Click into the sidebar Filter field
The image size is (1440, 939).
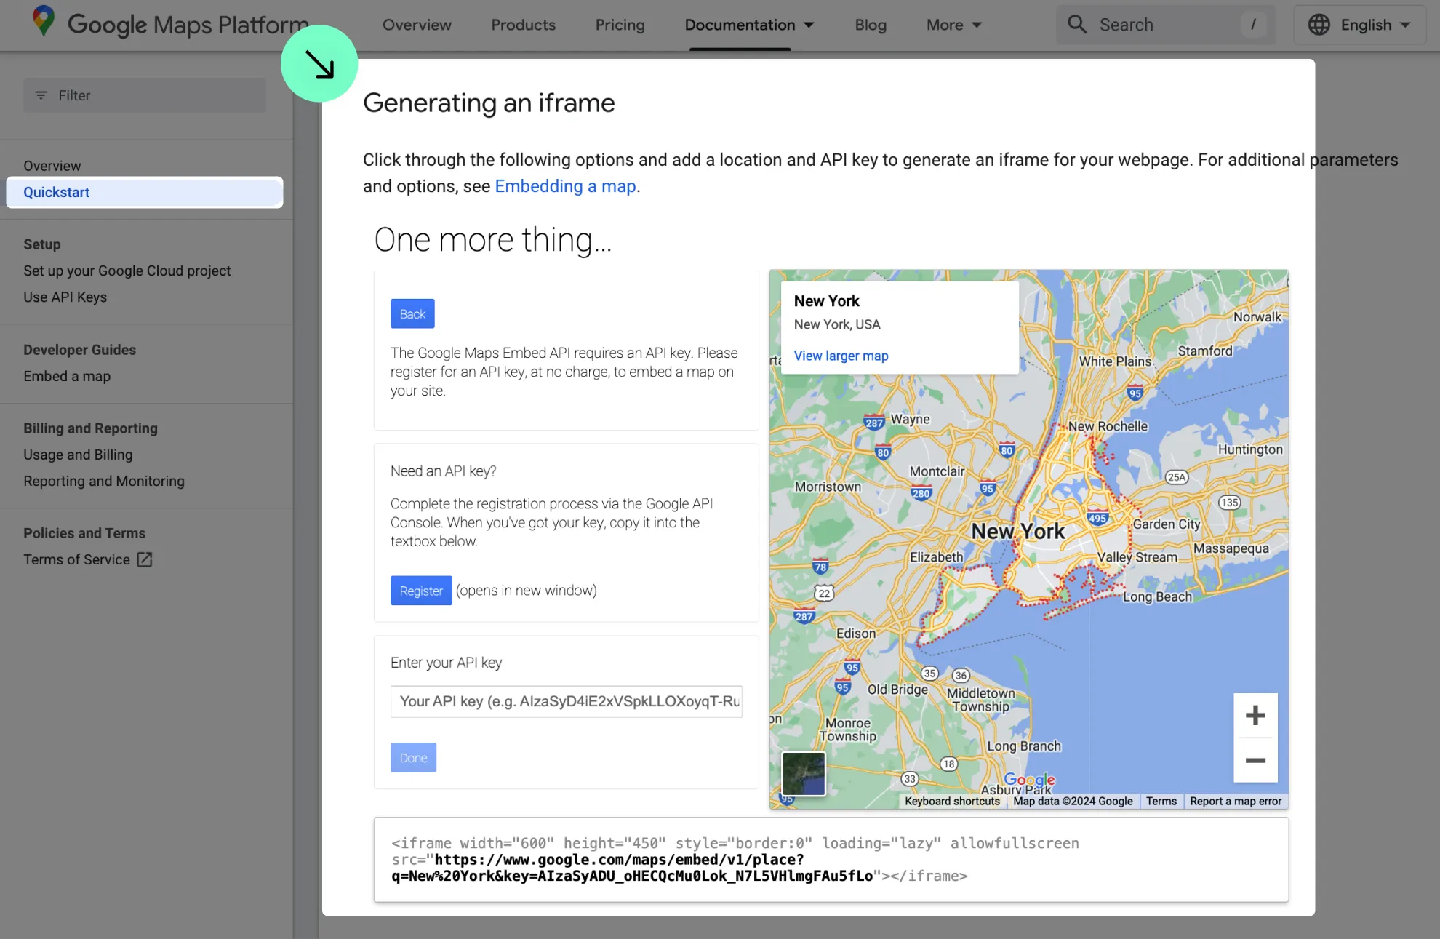point(145,95)
